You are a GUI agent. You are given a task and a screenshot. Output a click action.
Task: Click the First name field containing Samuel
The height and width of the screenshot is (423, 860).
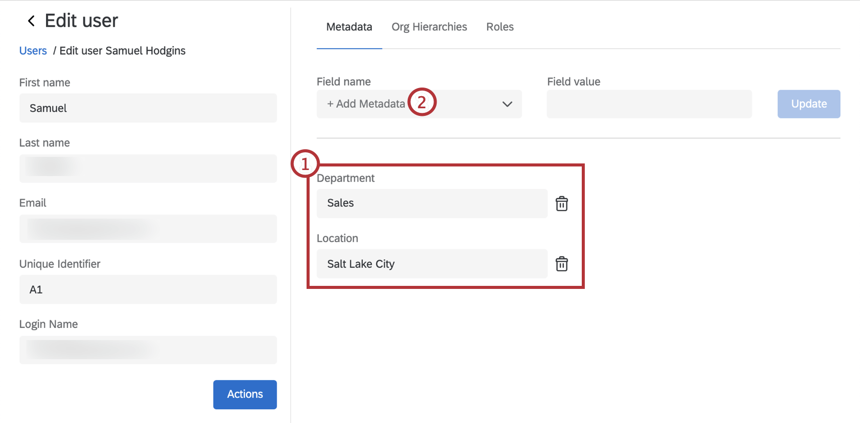(148, 108)
